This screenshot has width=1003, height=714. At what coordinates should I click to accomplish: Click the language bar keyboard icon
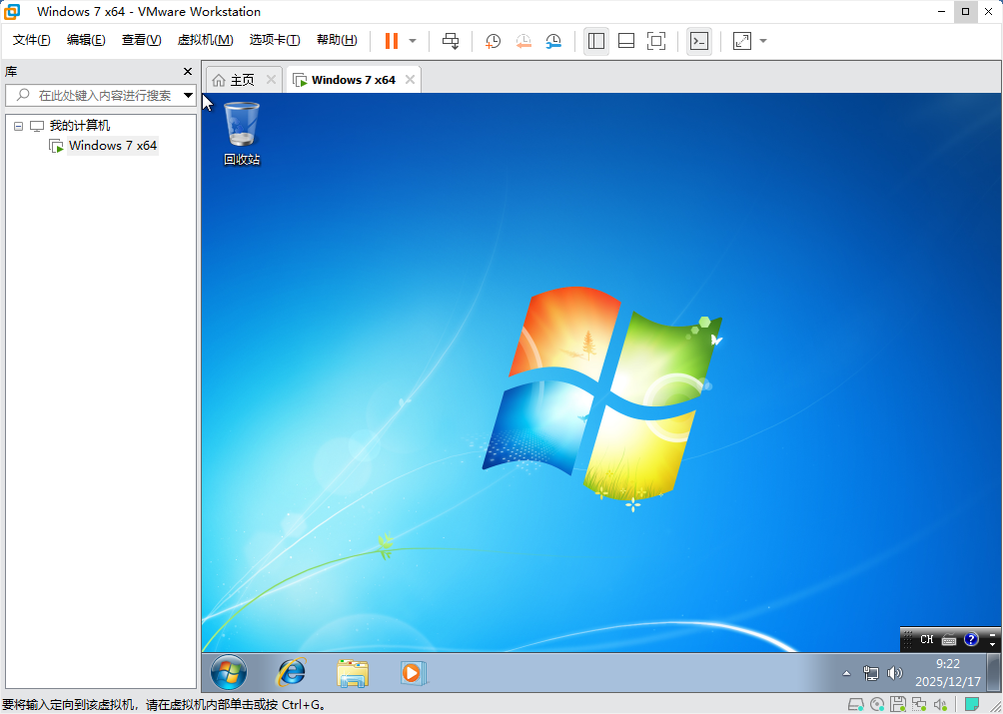[x=949, y=639]
